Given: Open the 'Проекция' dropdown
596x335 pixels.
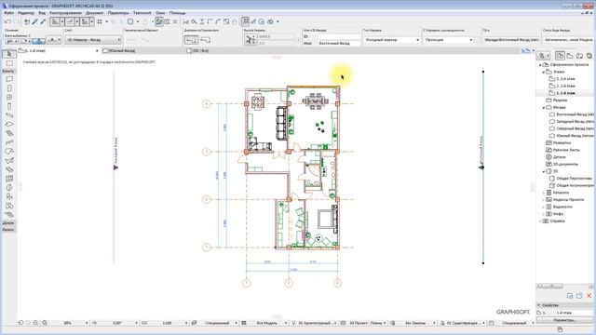Looking at the screenshot, I should pyautogui.click(x=449, y=39).
